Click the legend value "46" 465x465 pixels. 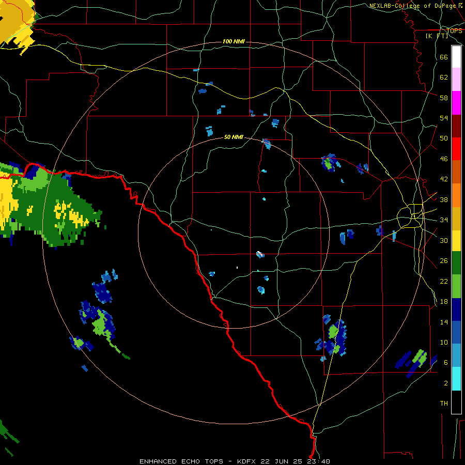point(444,159)
